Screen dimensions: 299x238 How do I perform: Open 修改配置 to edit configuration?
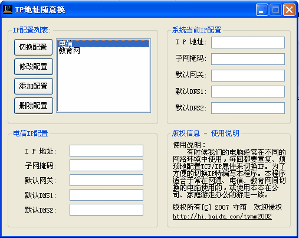click(x=34, y=67)
